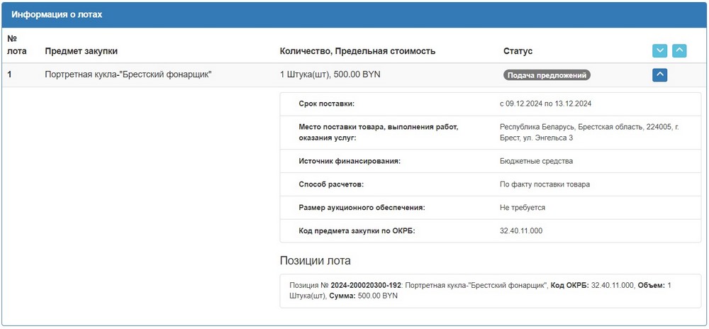Image resolution: width=709 pixels, height=329 pixels.
Task: Click the lot number 1 cell
Action: [10, 74]
